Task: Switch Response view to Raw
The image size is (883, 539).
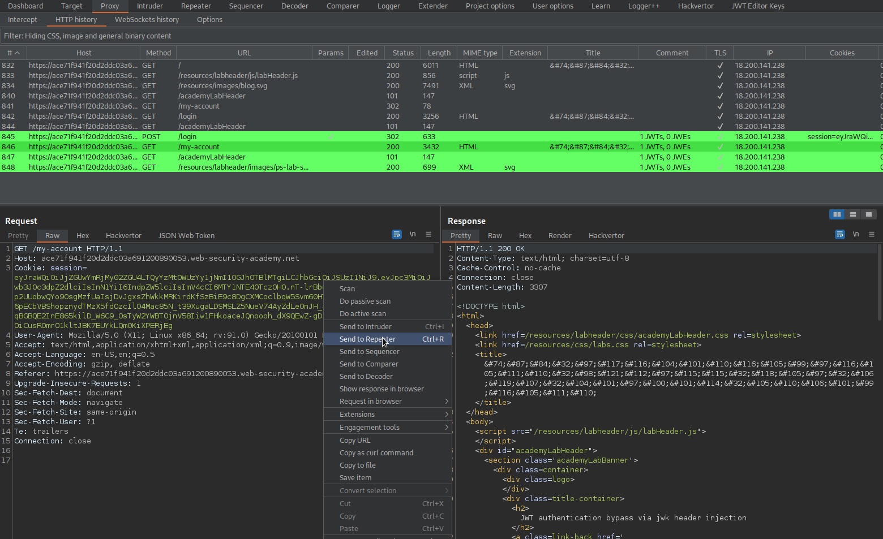Action: [x=495, y=235]
